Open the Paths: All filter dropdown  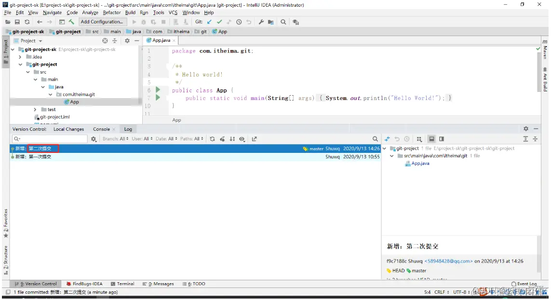click(191, 139)
